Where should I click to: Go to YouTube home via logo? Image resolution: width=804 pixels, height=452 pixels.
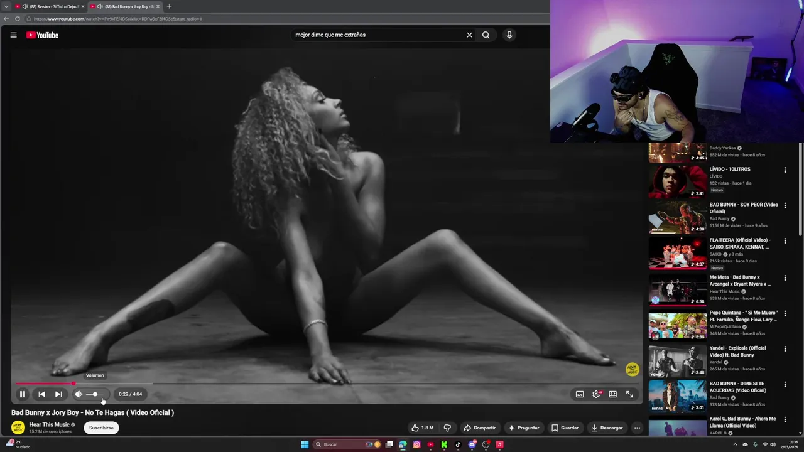42,35
